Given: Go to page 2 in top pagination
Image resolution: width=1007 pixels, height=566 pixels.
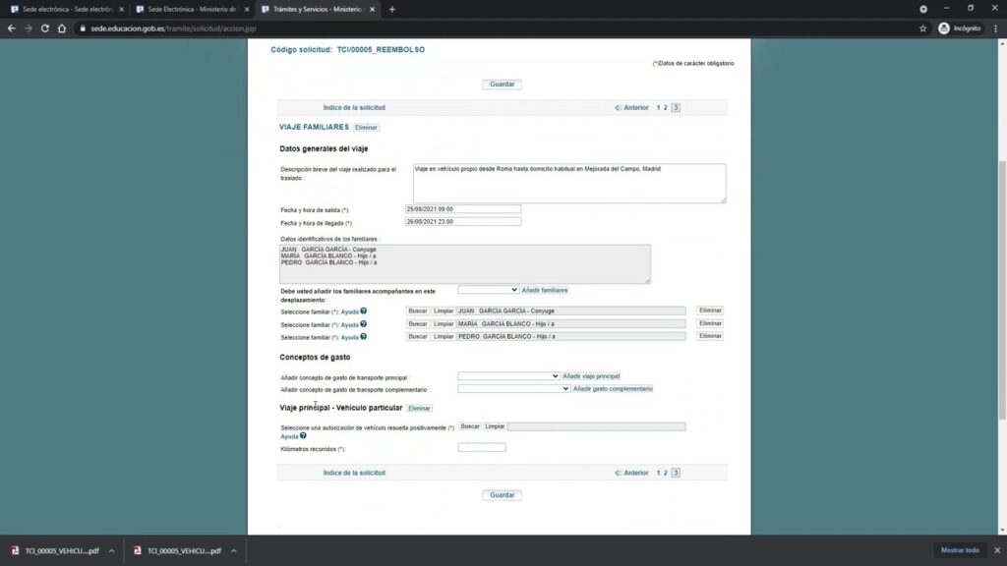Looking at the screenshot, I should click(666, 107).
